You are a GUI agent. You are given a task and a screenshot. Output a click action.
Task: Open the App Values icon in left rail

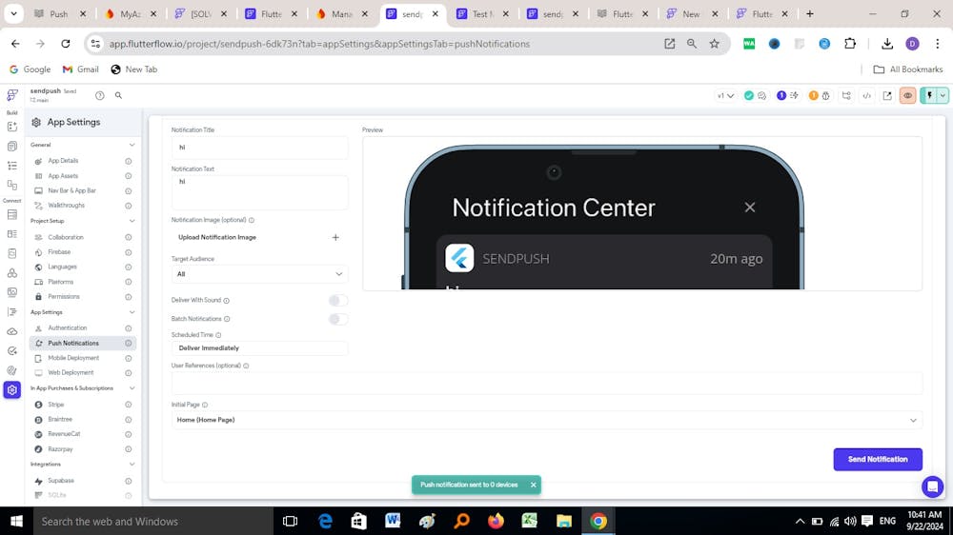(12, 253)
